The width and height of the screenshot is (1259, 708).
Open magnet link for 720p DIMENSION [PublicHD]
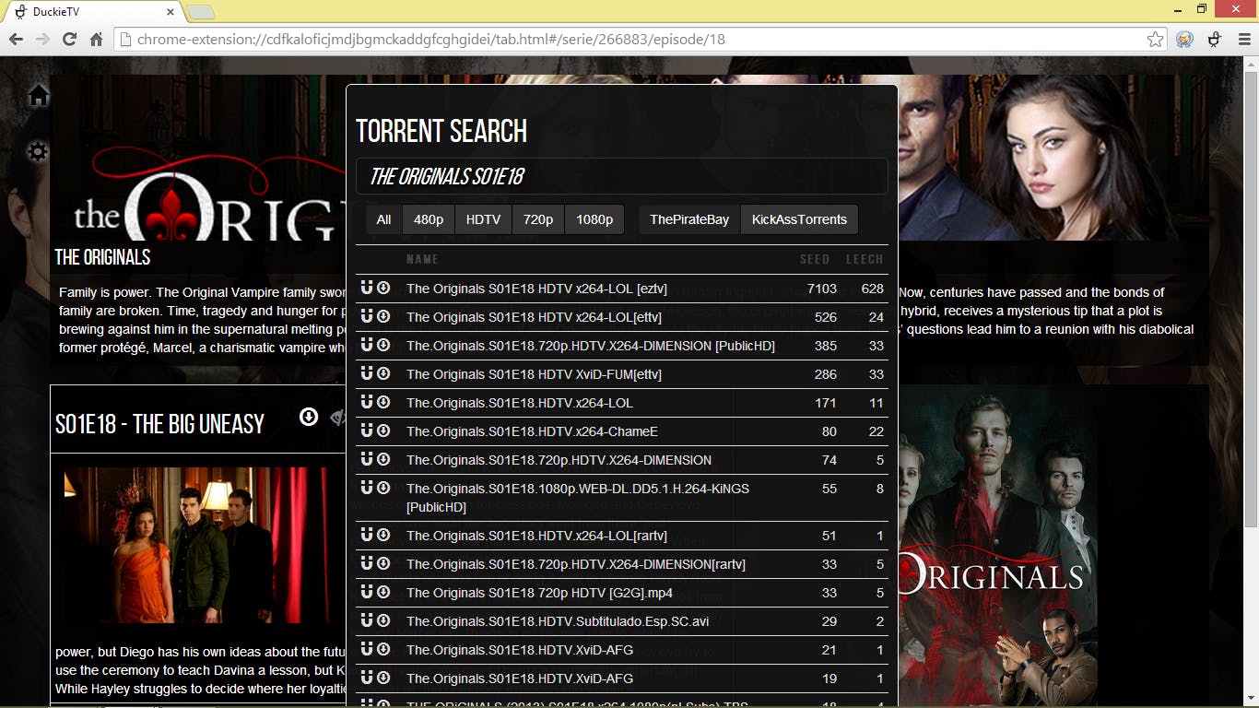[366, 345]
